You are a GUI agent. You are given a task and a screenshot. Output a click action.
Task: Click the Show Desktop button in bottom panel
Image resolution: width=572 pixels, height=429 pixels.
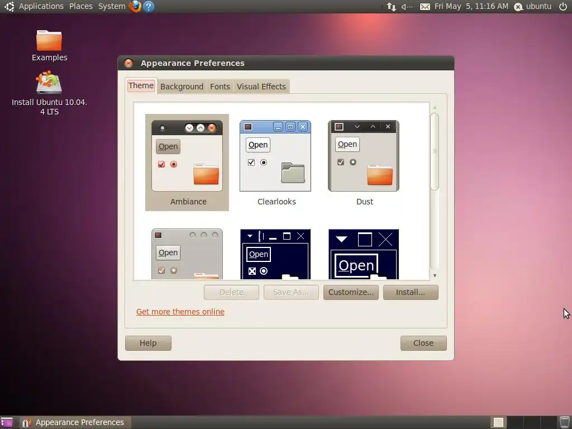pos(7,422)
